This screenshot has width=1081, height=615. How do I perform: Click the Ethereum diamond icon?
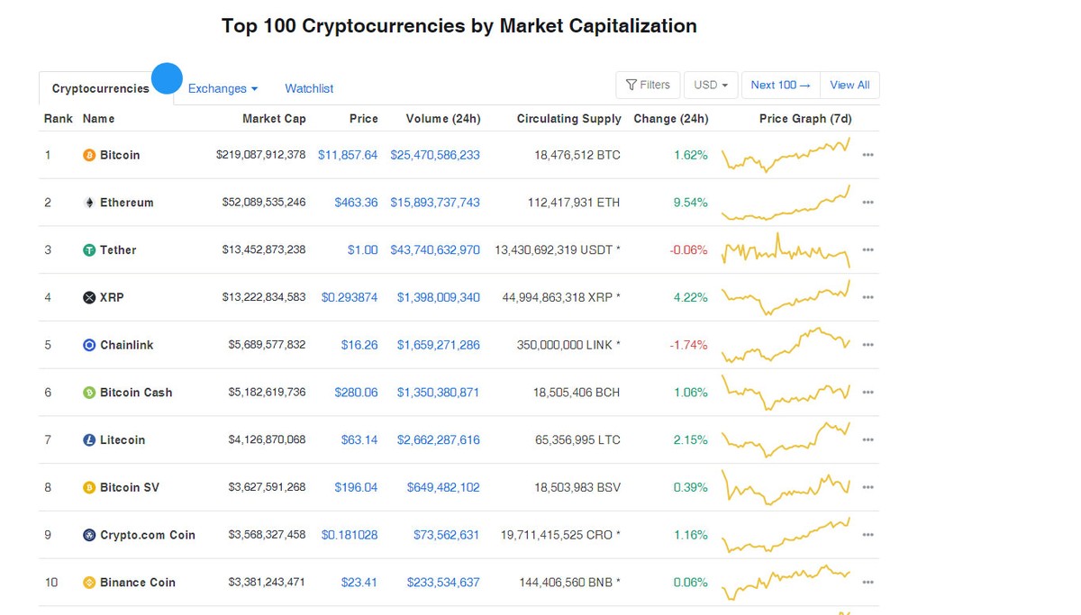(x=89, y=202)
